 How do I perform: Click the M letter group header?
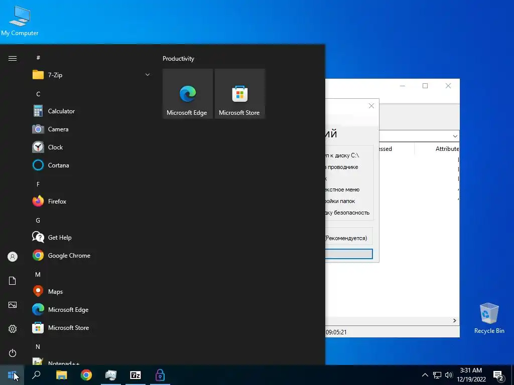point(38,274)
